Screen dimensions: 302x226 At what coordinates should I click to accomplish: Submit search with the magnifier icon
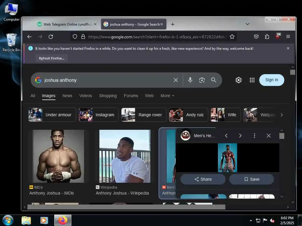pos(214,80)
